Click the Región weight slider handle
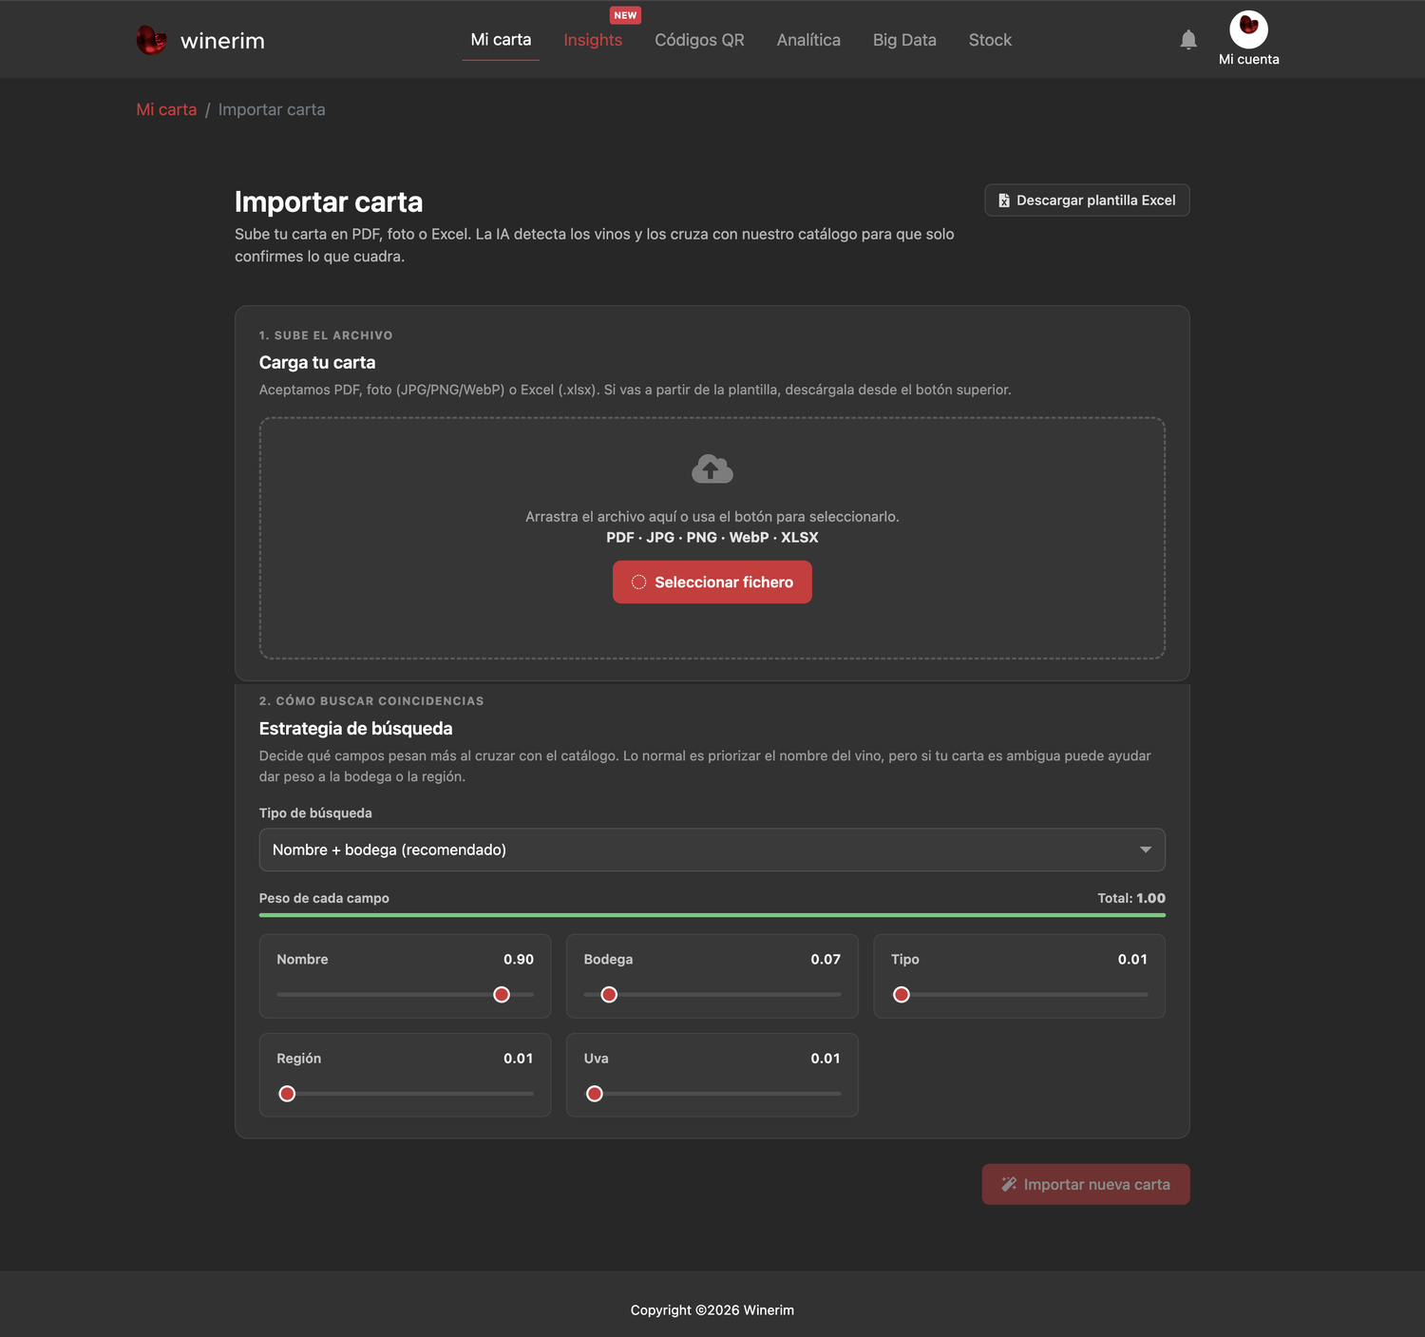 click(x=287, y=1094)
